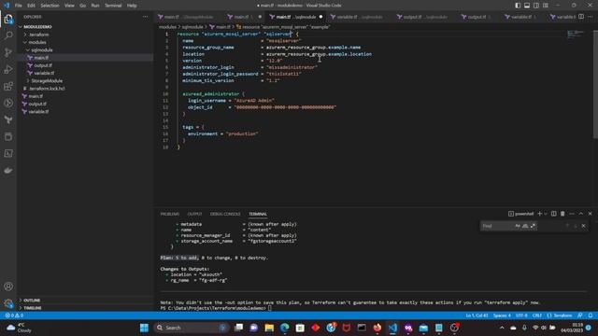Open variable.tf inside the sqlmodule folder
The height and width of the screenshot is (336, 598).
[44, 73]
